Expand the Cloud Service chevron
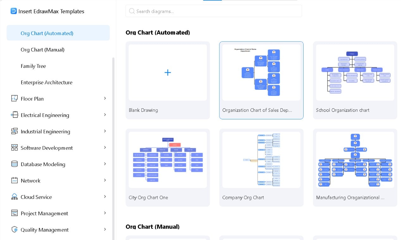This screenshot has width=401, height=240. tap(105, 197)
